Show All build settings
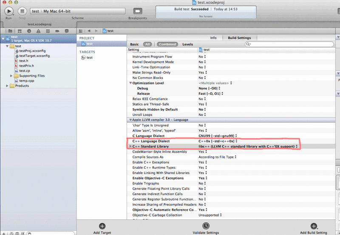The image size is (340, 235). pos(147,44)
